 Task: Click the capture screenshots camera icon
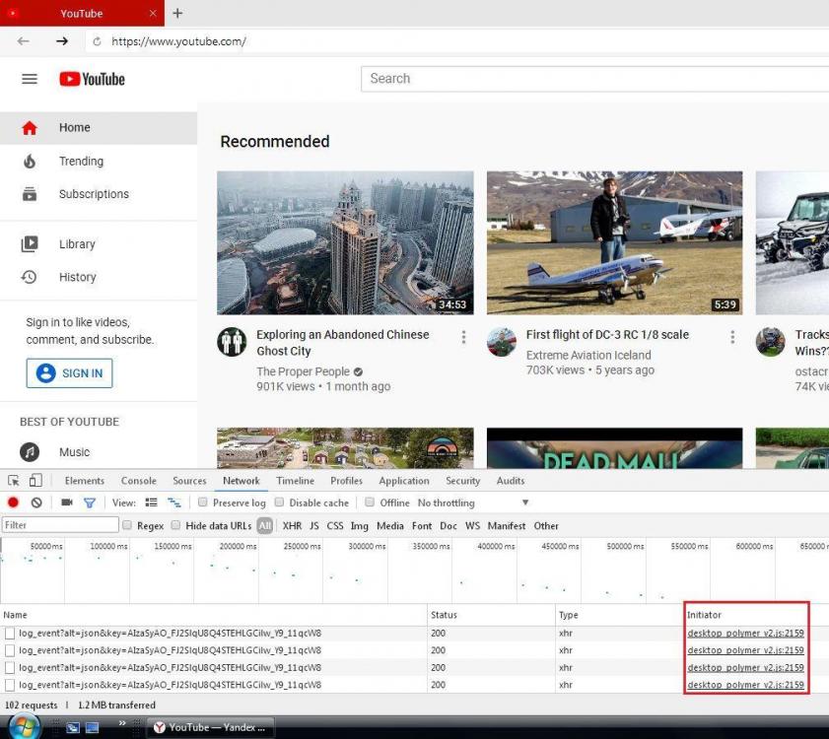coord(67,503)
